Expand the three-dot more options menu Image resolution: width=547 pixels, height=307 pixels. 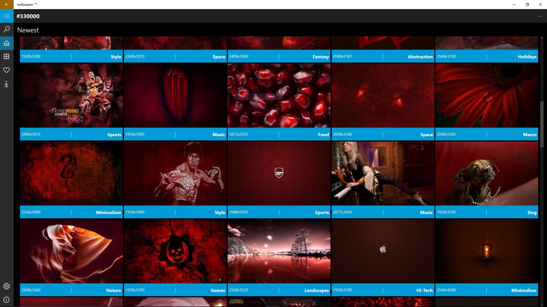coord(540,16)
